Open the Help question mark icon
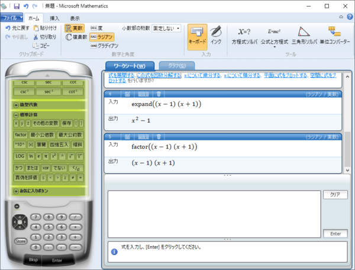The width and height of the screenshot is (355, 270). tap(350, 17)
